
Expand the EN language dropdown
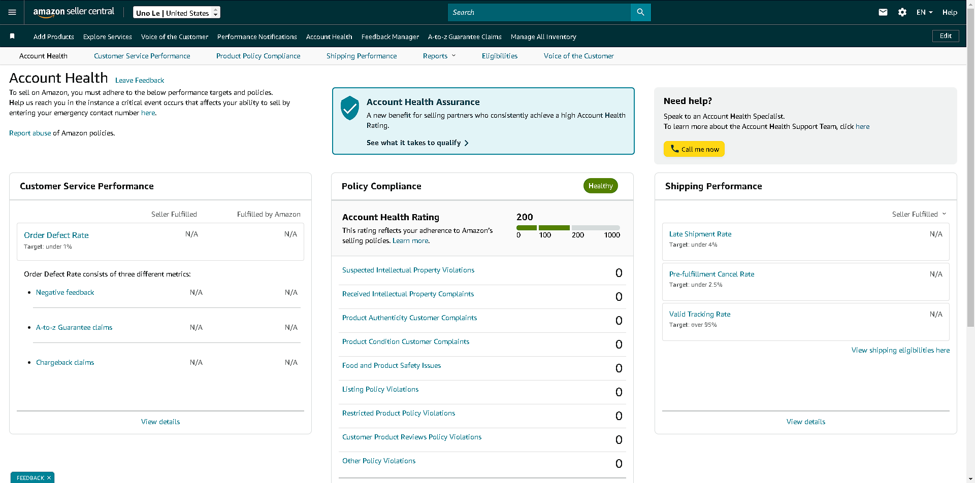tap(924, 12)
